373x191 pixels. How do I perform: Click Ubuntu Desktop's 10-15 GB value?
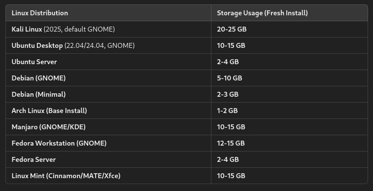[231, 45]
